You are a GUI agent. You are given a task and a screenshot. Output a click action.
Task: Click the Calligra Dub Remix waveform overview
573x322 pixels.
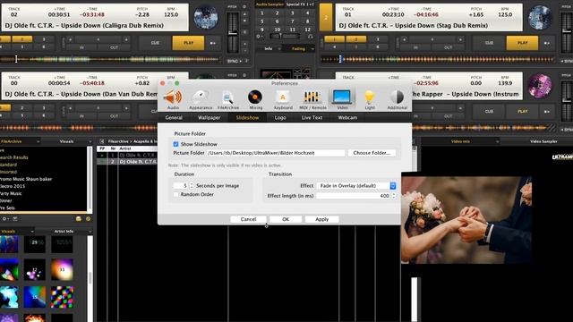point(109,59)
